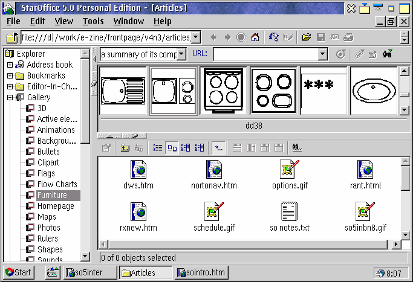Click the Save floppy disk icon
The image size is (413, 282).
click(x=320, y=37)
